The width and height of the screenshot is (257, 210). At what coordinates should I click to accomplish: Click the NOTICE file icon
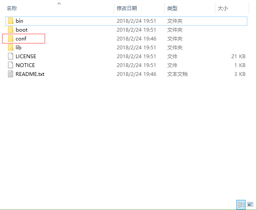click(x=11, y=65)
